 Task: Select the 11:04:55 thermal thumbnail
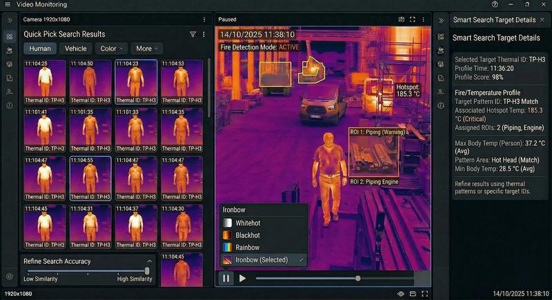[x=90, y=178]
